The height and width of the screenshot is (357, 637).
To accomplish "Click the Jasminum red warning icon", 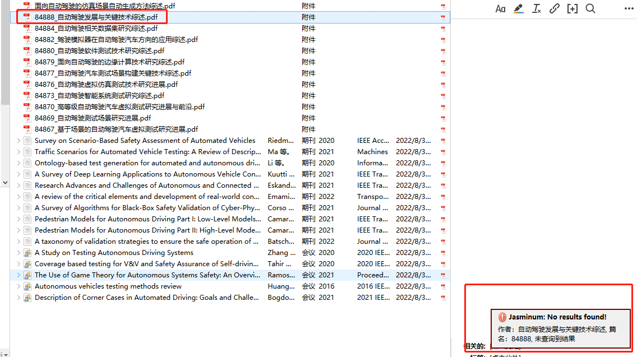I will pos(502,317).
